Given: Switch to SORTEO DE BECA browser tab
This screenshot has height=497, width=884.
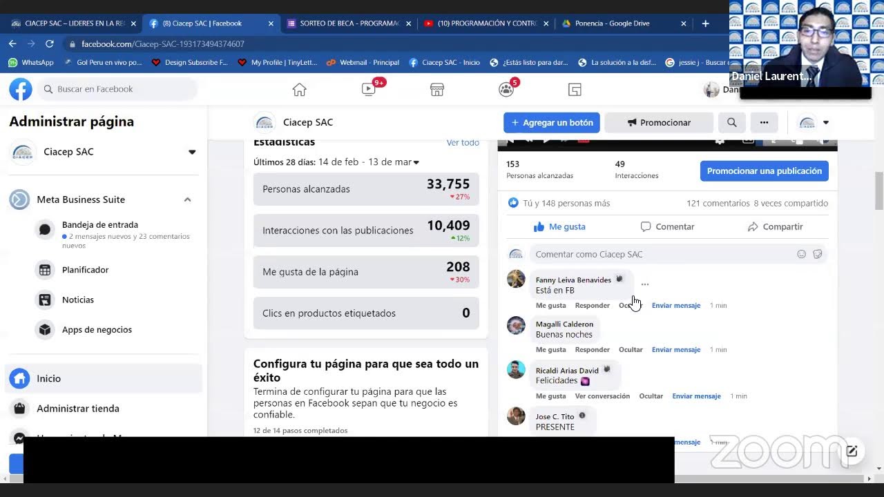Looking at the screenshot, I should [x=349, y=23].
